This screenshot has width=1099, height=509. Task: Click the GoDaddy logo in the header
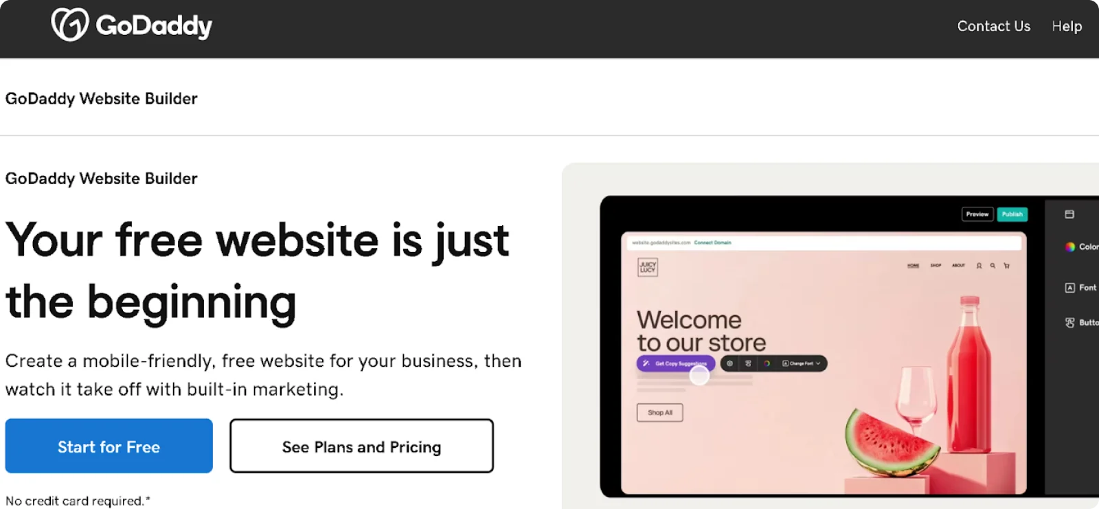pyautogui.click(x=131, y=25)
